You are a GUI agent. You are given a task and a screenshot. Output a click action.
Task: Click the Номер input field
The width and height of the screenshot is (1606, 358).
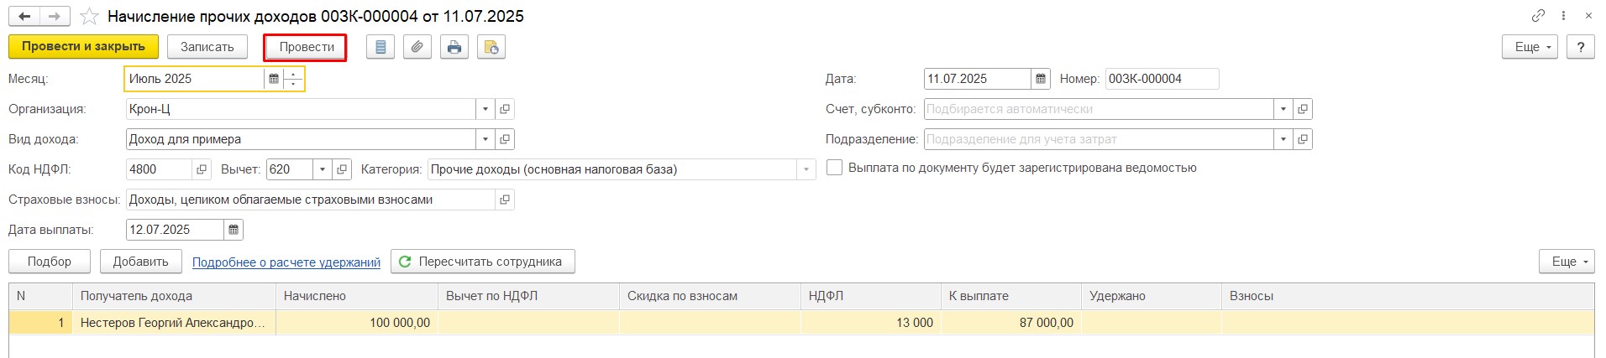tap(1161, 79)
